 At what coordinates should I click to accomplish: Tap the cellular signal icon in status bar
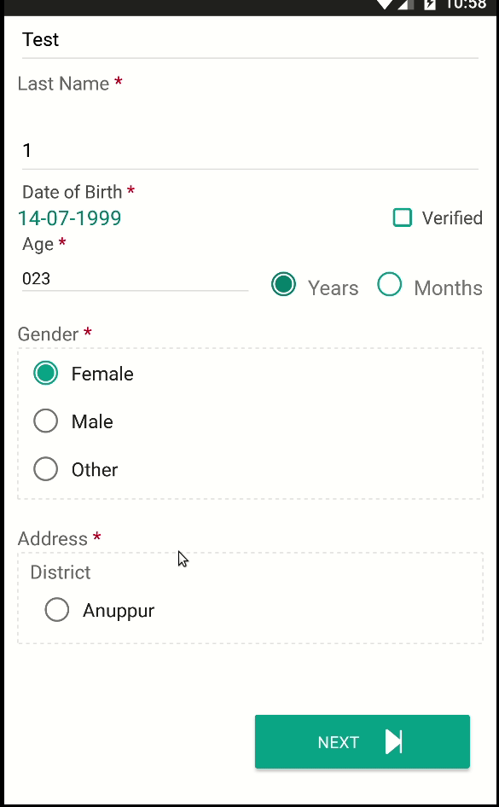(x=406, y=4)
